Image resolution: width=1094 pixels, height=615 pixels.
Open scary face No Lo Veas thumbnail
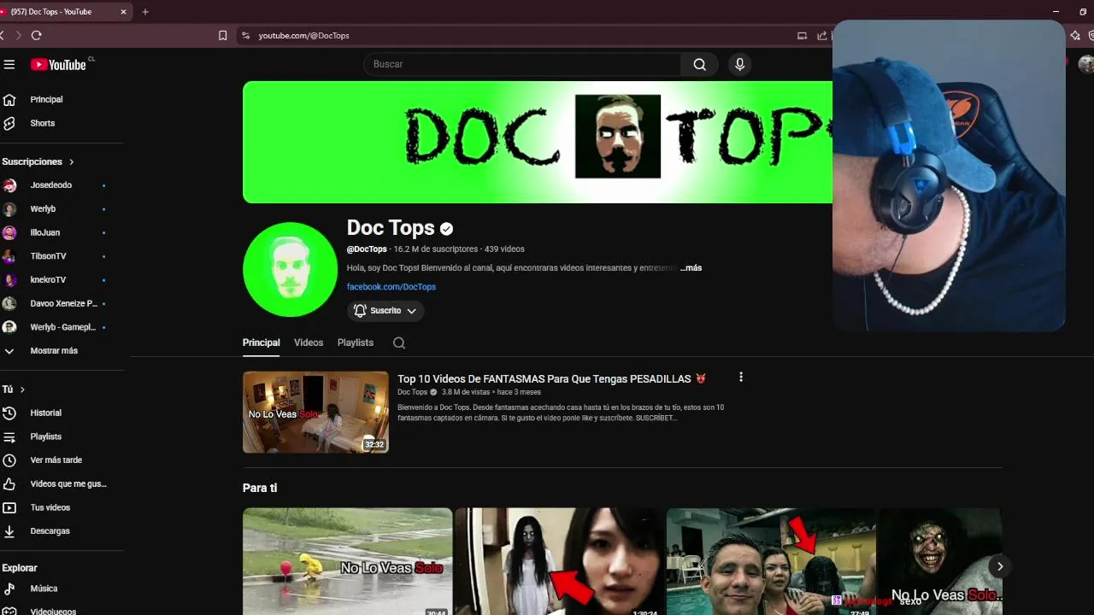[x=940, y=561]
